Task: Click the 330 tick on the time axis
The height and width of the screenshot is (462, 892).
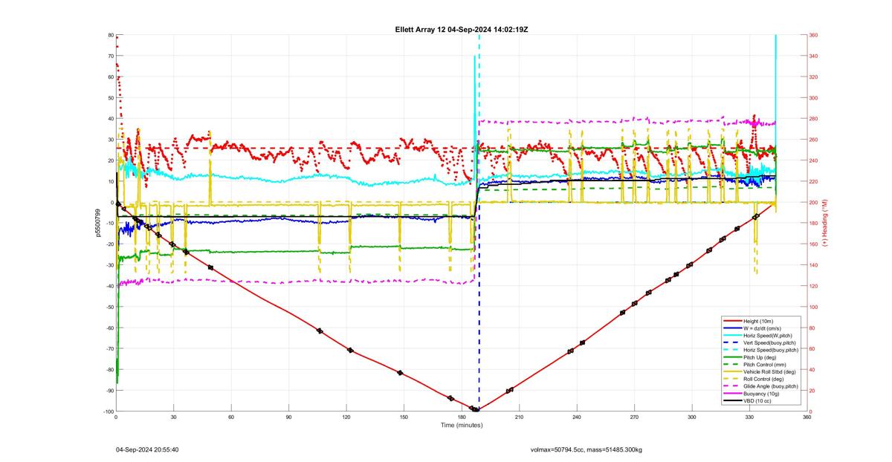Action: (749, 417)
